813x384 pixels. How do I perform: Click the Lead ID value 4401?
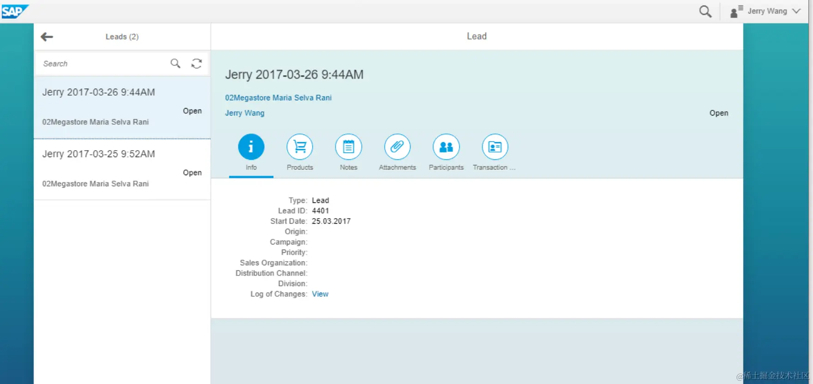pos(320,211)
